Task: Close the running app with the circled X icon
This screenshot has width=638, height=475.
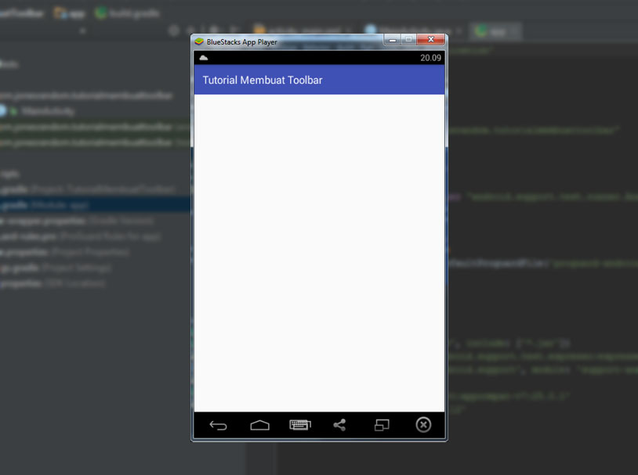Action: (x=423, y=425)
